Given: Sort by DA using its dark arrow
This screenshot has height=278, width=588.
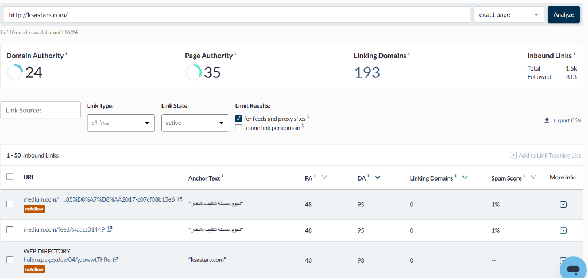Looking at the screenshot, I should pyautogui.click(x=378, y=177).
